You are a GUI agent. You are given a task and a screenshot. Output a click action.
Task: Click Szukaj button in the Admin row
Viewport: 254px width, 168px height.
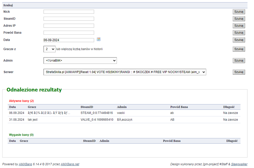[239, 60]
